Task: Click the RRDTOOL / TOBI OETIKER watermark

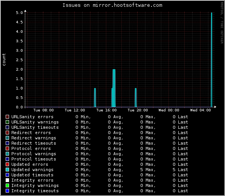Action: pos(222,23)
